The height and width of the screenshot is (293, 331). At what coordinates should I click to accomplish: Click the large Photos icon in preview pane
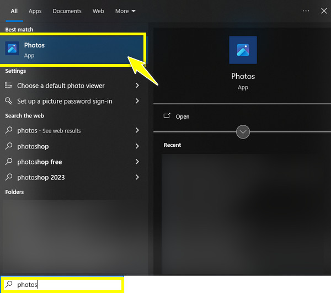click(243, 50)
